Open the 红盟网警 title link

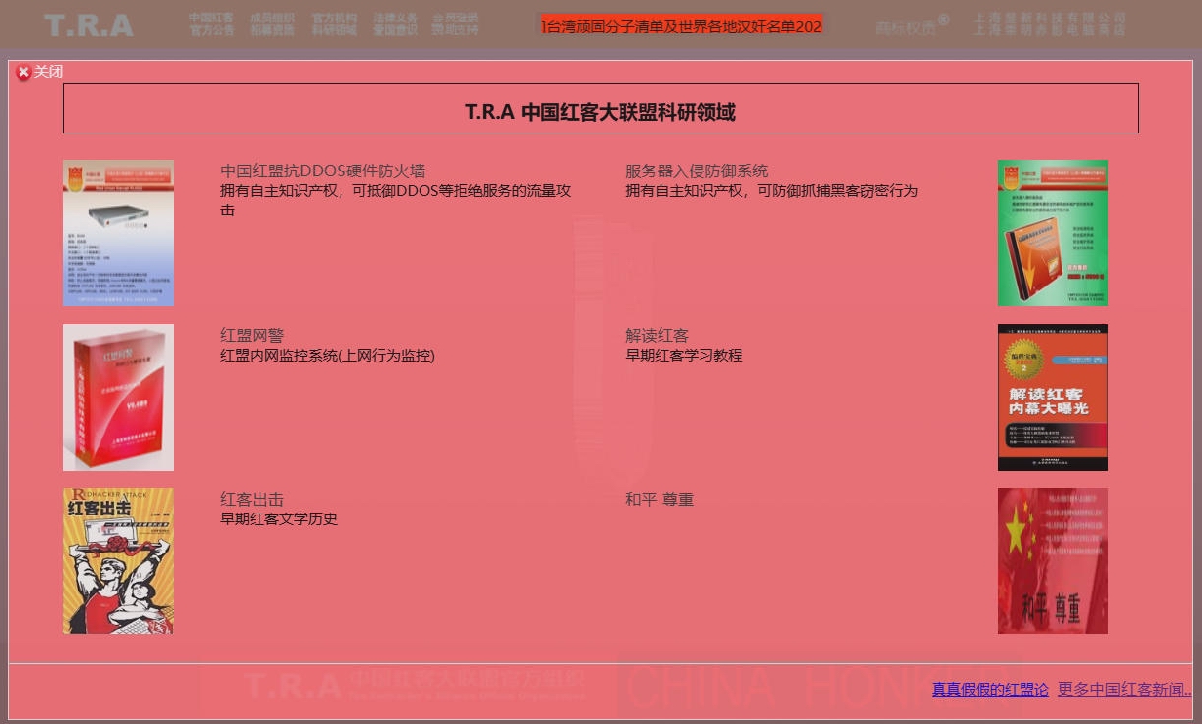pos(252,336)
